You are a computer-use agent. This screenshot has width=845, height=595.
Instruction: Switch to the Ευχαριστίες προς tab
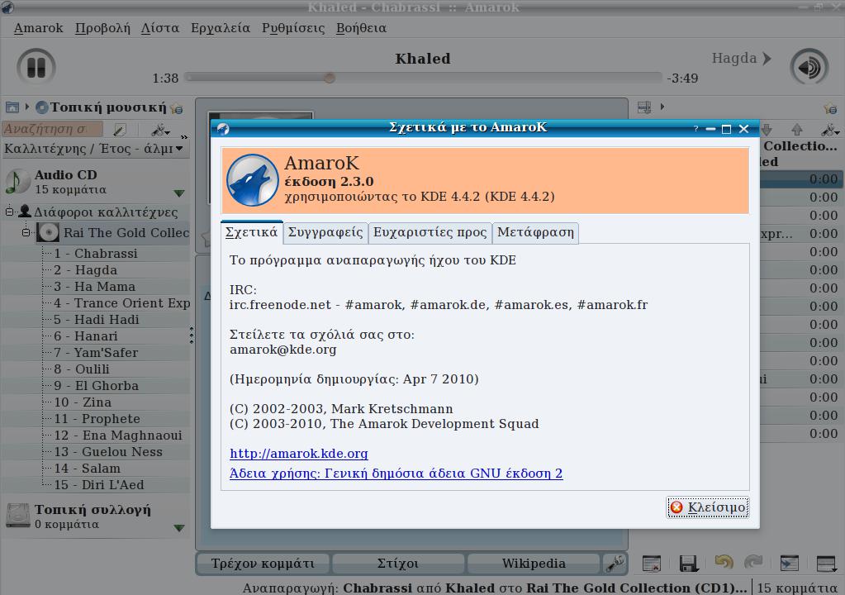point(430,233)
